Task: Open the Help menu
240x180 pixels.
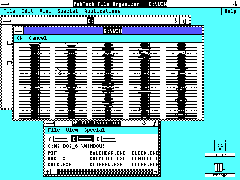Action: coord(231,11)
